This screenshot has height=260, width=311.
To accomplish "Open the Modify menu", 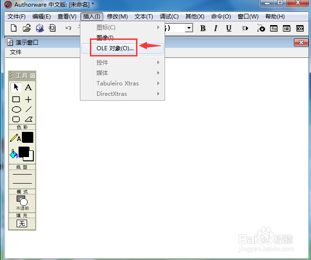I will tap(117, 17).
